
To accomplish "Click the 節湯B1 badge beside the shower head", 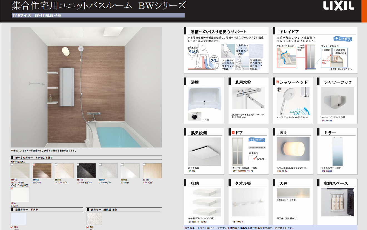I will (x=279, y=89).
